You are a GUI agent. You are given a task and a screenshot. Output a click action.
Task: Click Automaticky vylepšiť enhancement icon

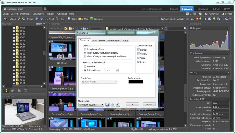point(162,19)
